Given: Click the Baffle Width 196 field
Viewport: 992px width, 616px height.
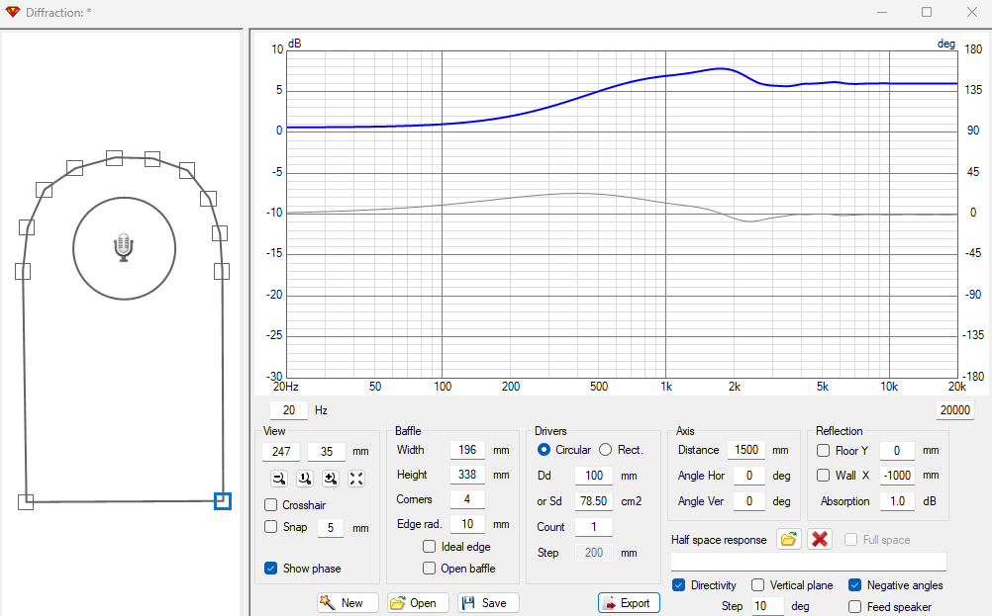Looking at the screenshot, I should point(467,450).
